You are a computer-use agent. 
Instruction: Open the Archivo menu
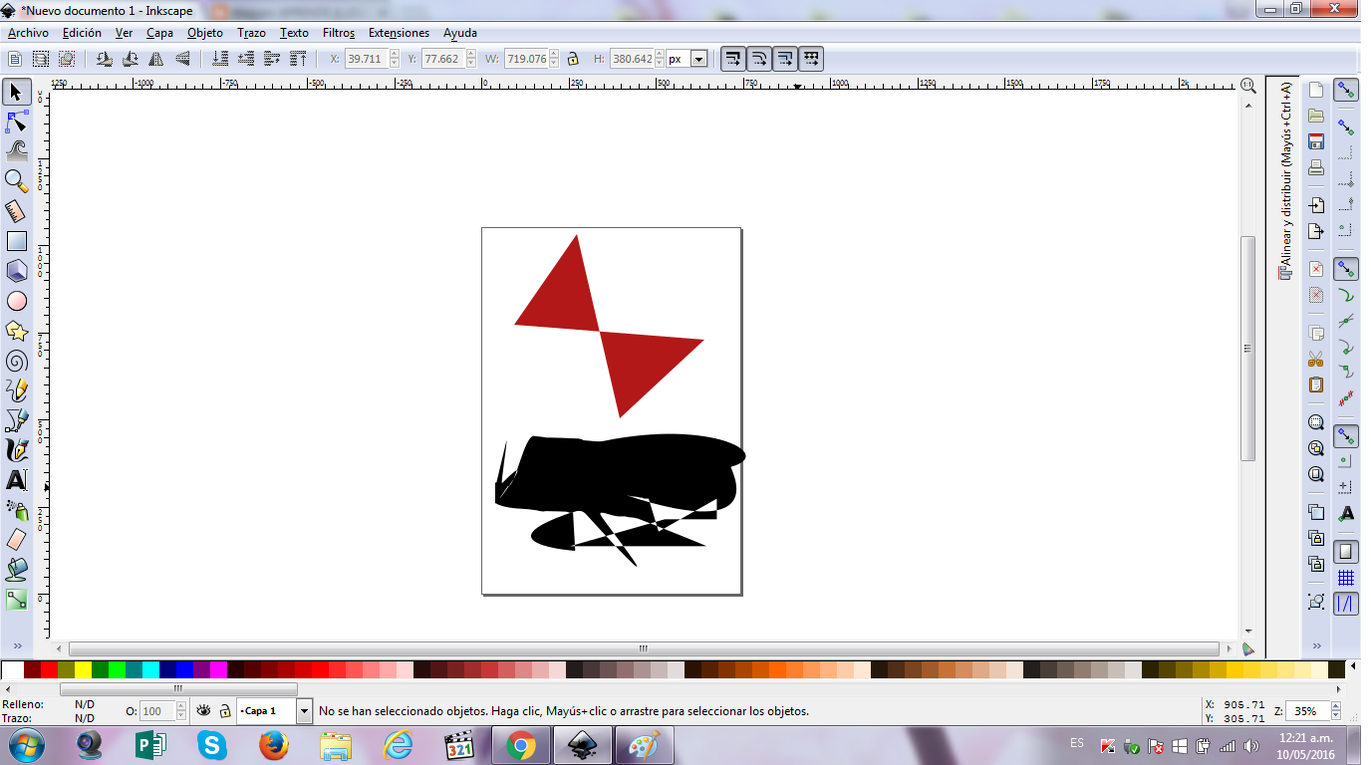[27, 33]
